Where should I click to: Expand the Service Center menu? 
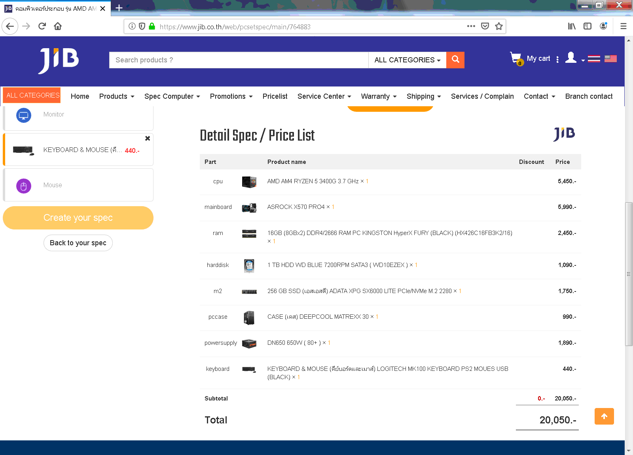pyautogui.click(x=324, y=96)
